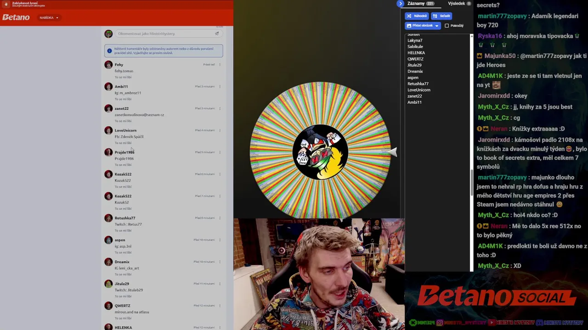Open the username Retushka77 in comments
Viewport: 588px width, 330px height.
[124, 218]
